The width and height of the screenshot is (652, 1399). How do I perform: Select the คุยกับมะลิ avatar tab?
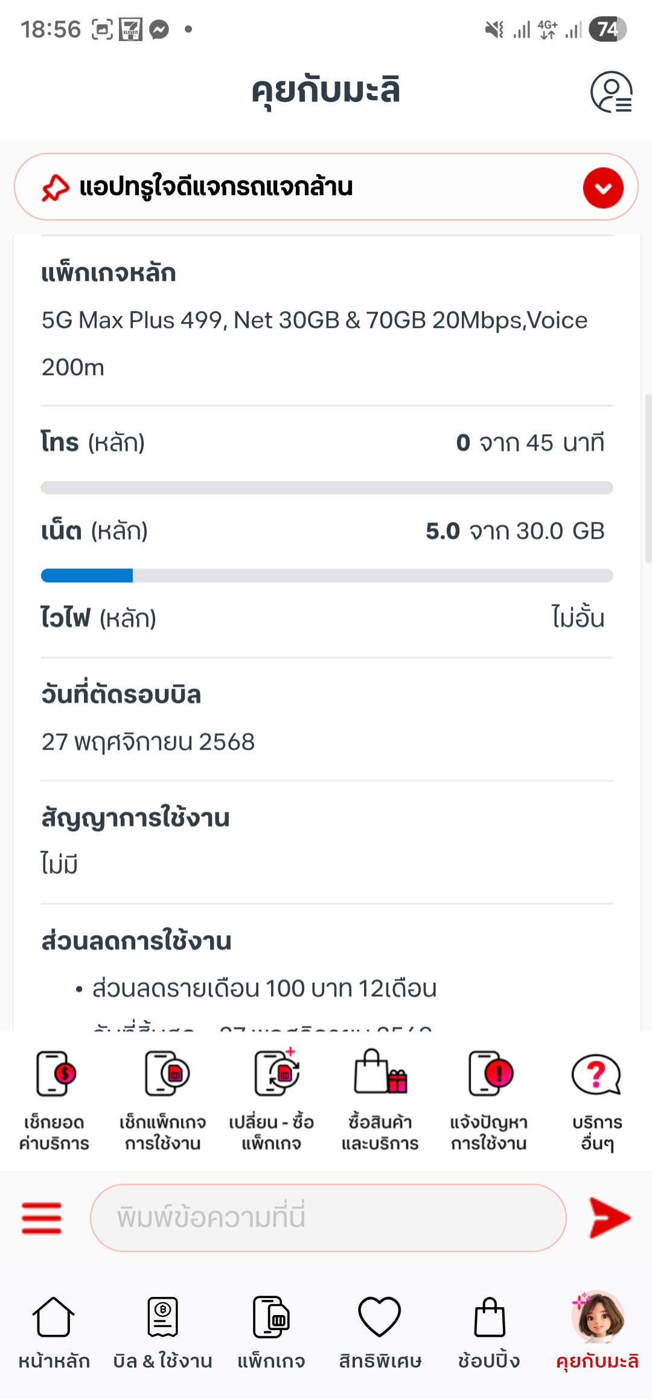(x=598, y=1329)
